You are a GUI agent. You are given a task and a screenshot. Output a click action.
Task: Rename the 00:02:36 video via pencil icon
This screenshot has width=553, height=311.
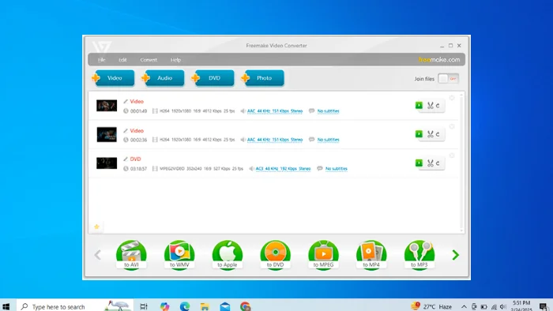(125, 131)
